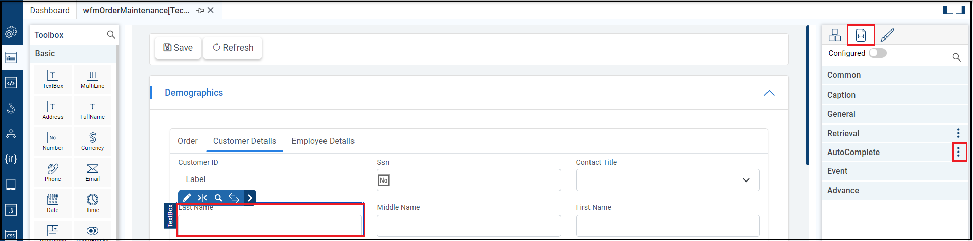
Task: Collapse the Demographics section chevron
Action: [769, 93]
